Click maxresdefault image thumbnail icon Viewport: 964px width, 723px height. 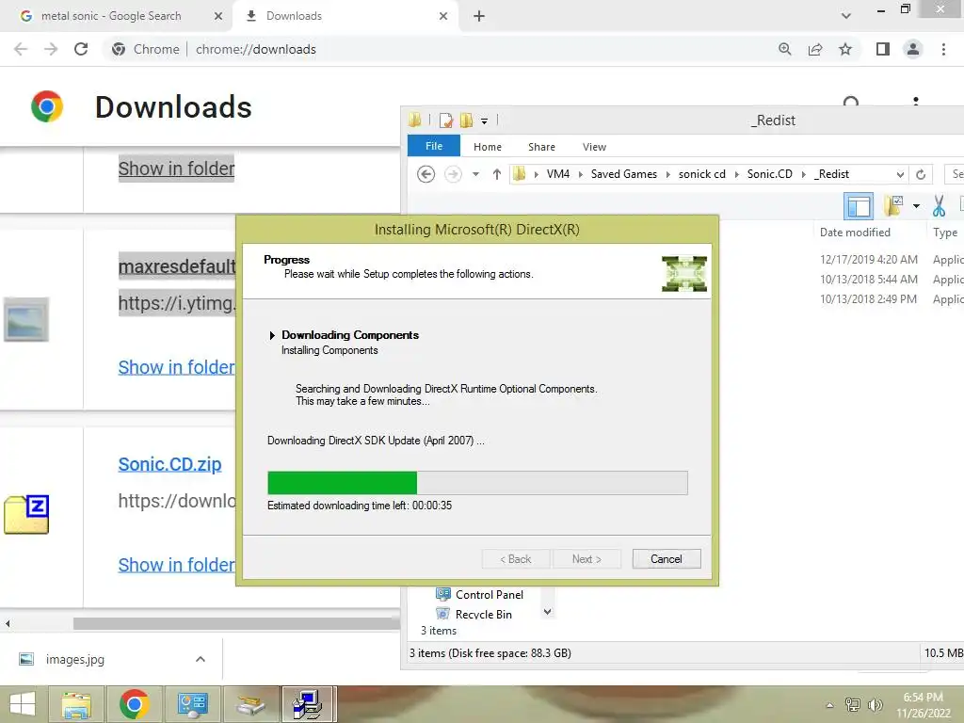[x=25, y=319]
